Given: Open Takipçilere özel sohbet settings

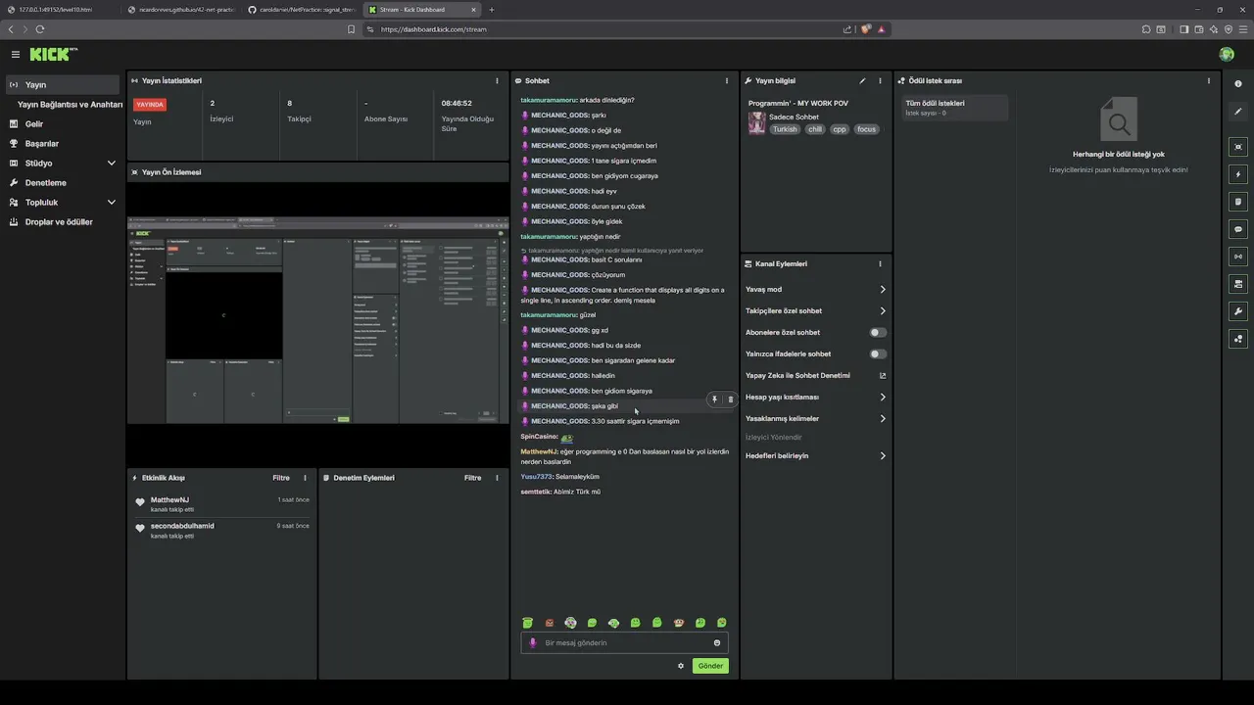Looking at the screenshot, I should tap(815, 311).
